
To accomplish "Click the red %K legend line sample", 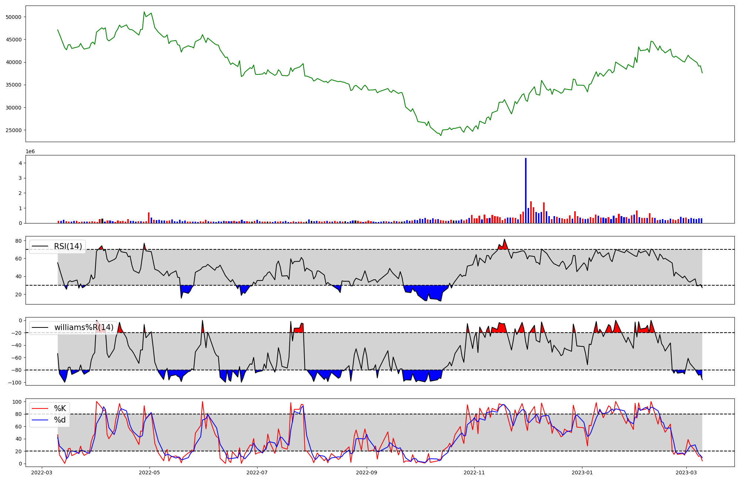I will coord(40,408).
